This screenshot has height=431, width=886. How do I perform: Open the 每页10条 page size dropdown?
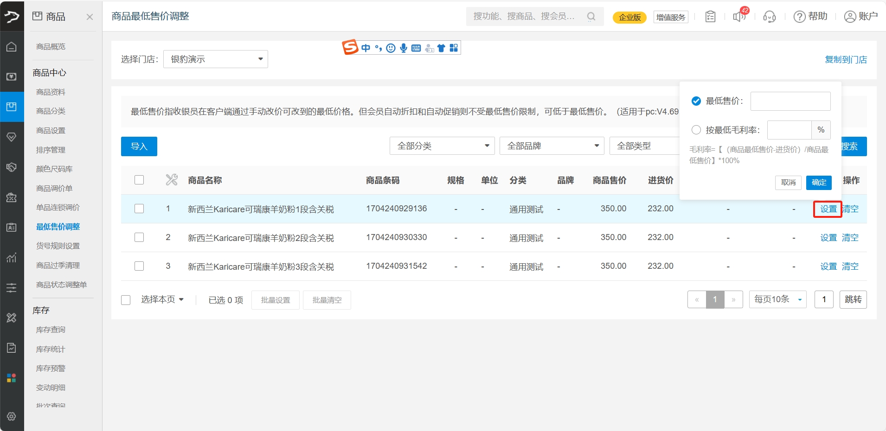coord(778,299)
